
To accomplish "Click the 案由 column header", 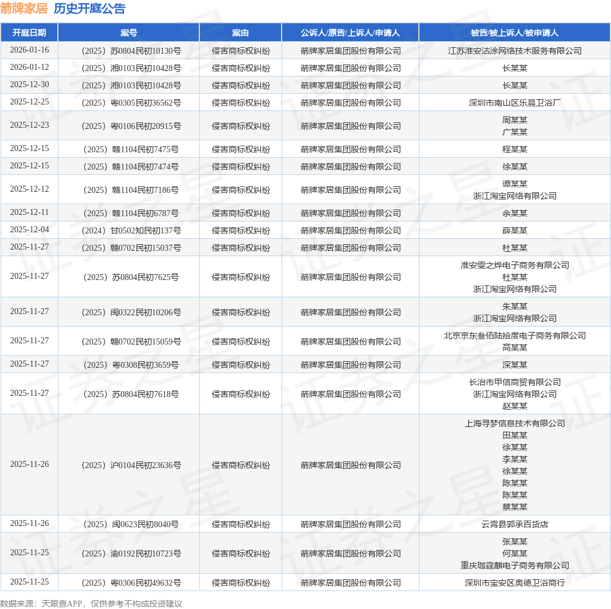I will coord(240,33).
